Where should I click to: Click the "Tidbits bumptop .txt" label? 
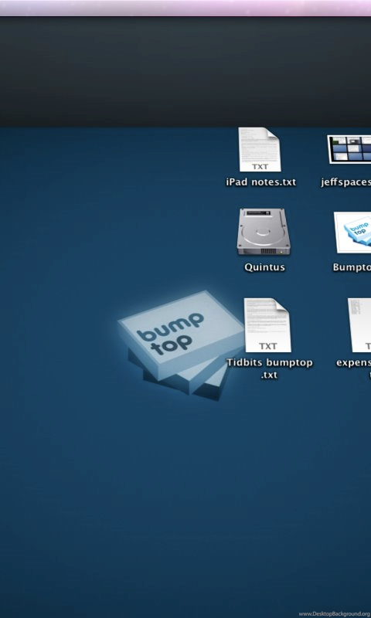(270, 368)
